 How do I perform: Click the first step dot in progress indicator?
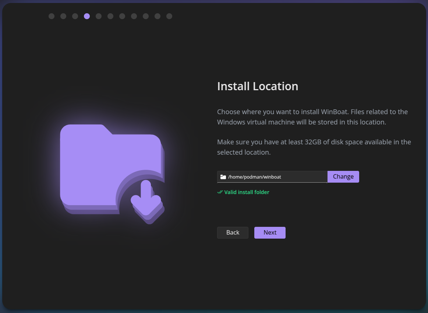(52, 16)
